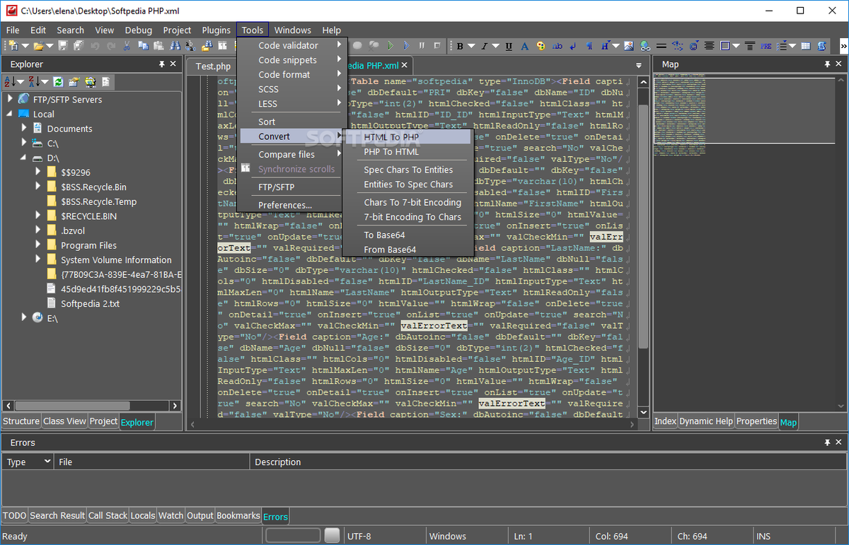The width and height of the screenshot is (849, 545).
Task: Switch to the Test.php tab
Action: [213, 66]
